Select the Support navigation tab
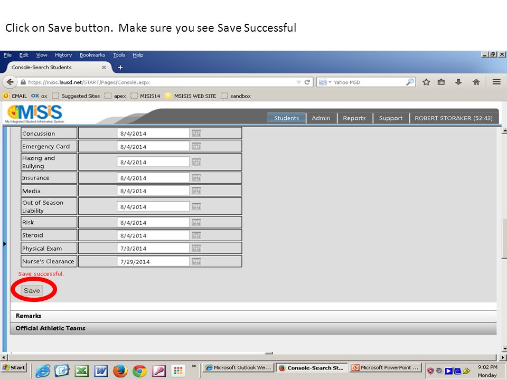 click(x=391, y=118)
